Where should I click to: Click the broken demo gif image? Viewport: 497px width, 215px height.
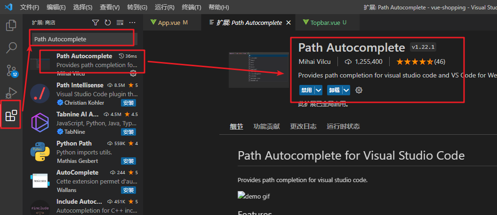pos(254,196)
